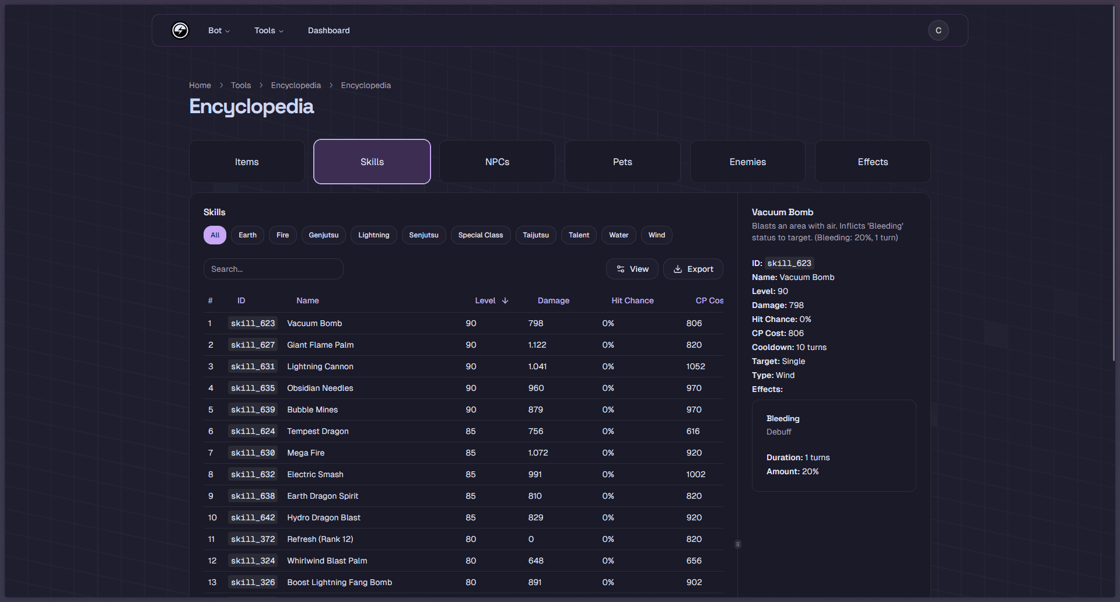
Task: Click the sliders icon inside the View button
Action: click(620, 269)
